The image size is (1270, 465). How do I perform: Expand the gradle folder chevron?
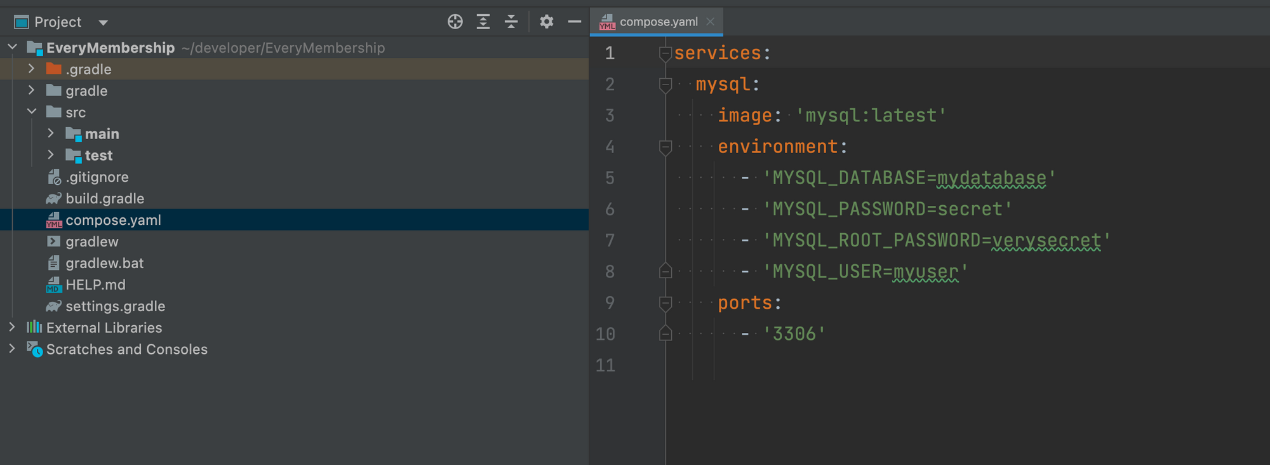(31, 90)
